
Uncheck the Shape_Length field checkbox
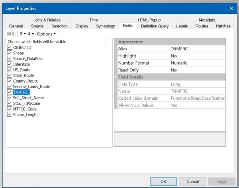click(10, 115)
